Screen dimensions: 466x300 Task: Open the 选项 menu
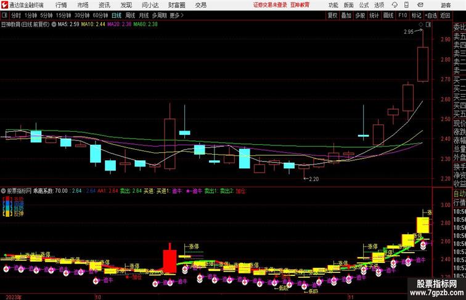click(x=379, y=5)
